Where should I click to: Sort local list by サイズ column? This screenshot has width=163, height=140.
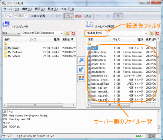(x=33, y=39)
